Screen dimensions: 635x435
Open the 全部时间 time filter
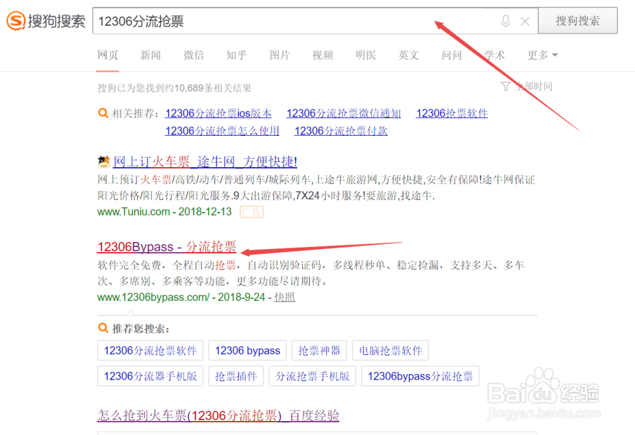coord(533,86)
